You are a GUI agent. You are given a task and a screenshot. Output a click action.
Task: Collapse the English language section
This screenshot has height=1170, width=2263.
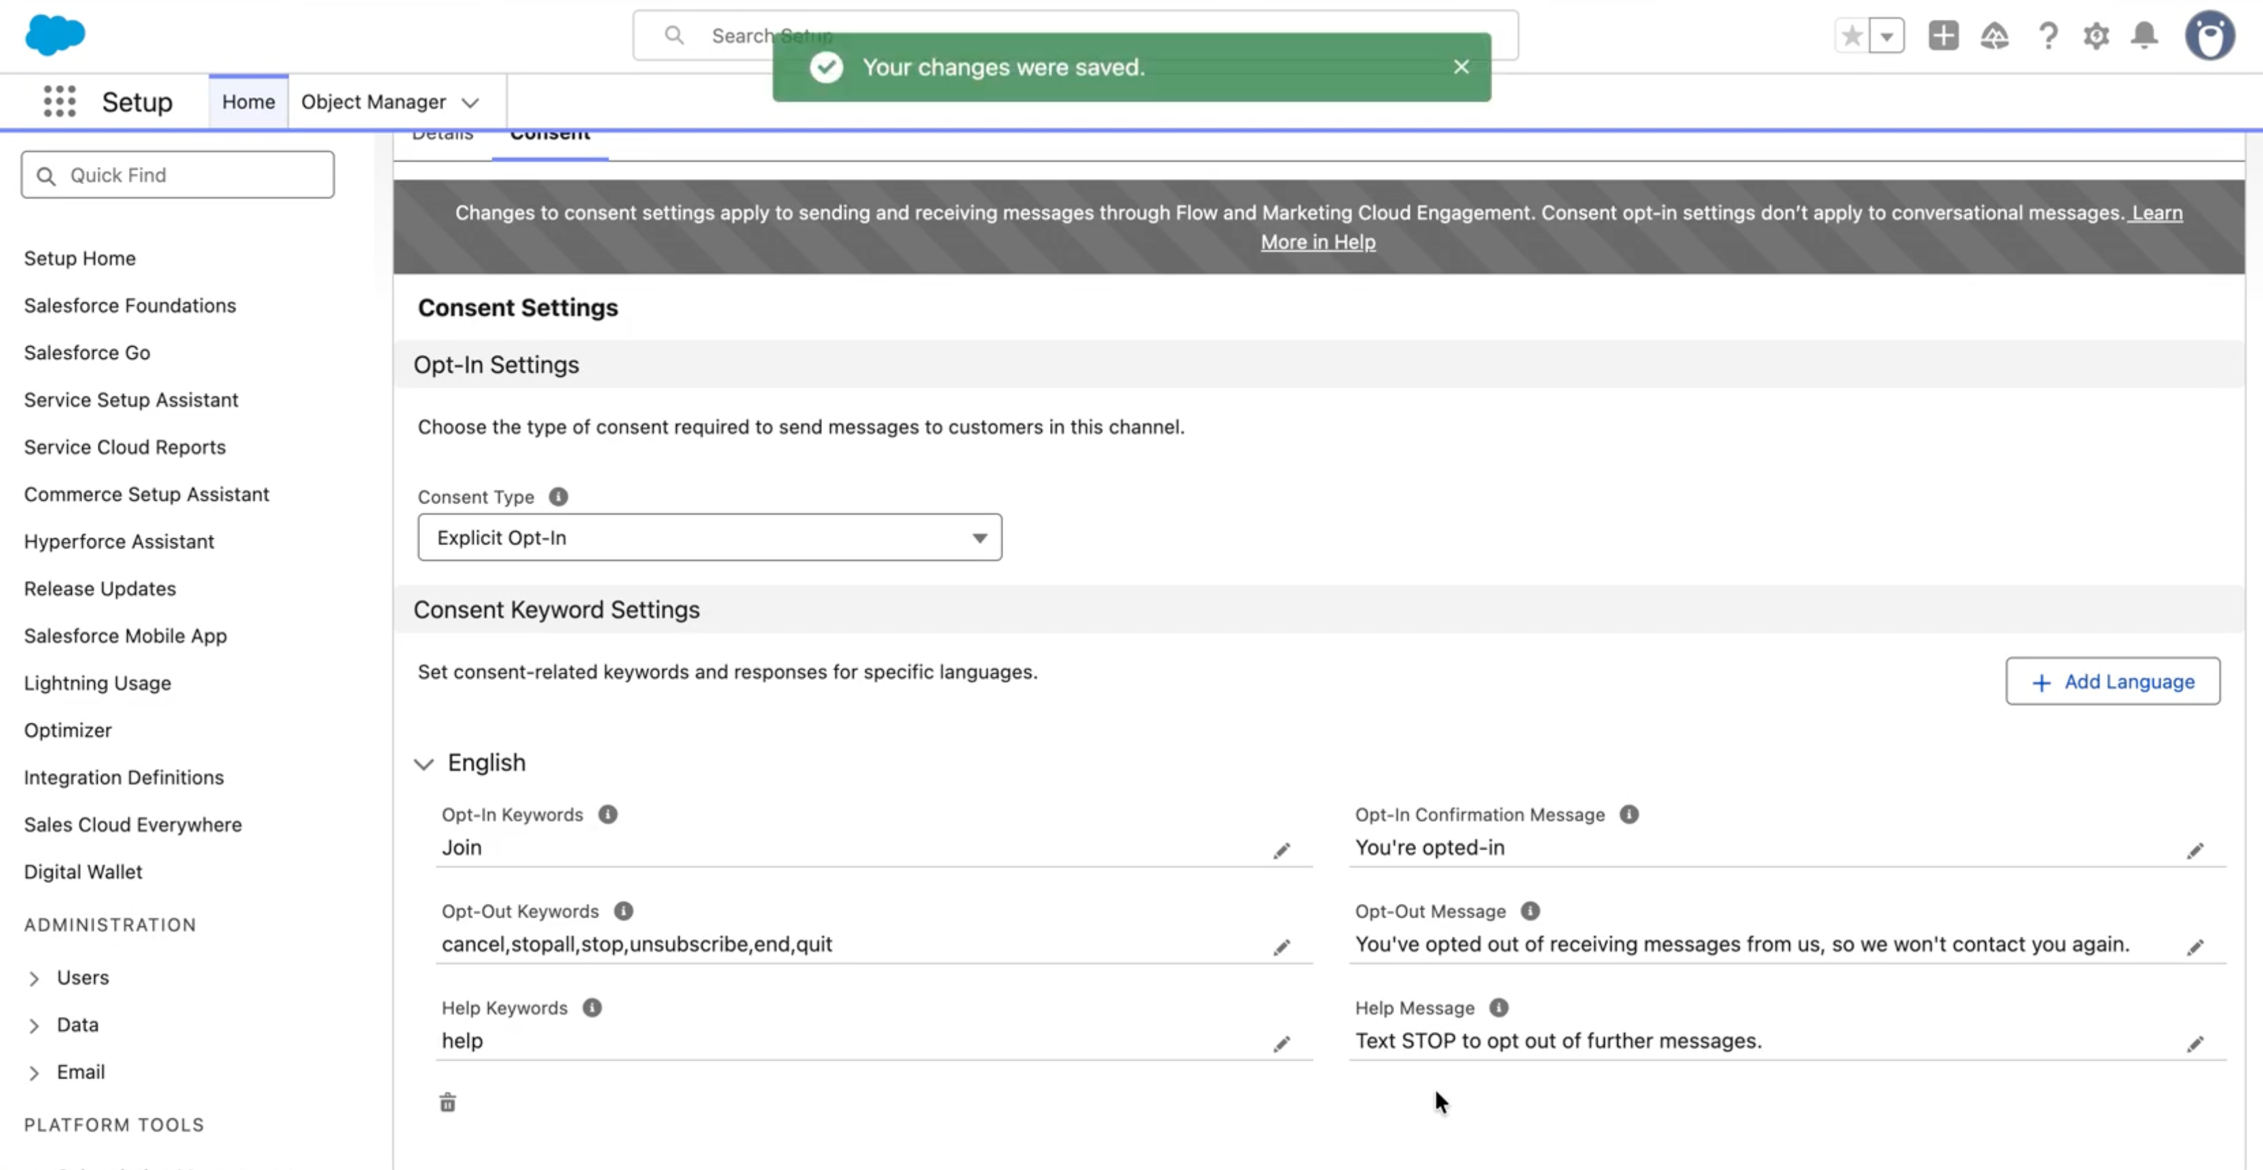(x=424, y=763)
